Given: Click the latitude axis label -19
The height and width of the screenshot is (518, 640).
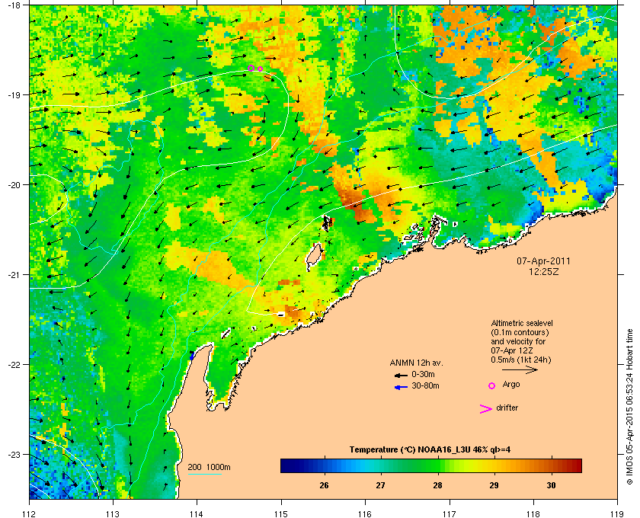Looking at the screenshot, I should click(14, 95).
